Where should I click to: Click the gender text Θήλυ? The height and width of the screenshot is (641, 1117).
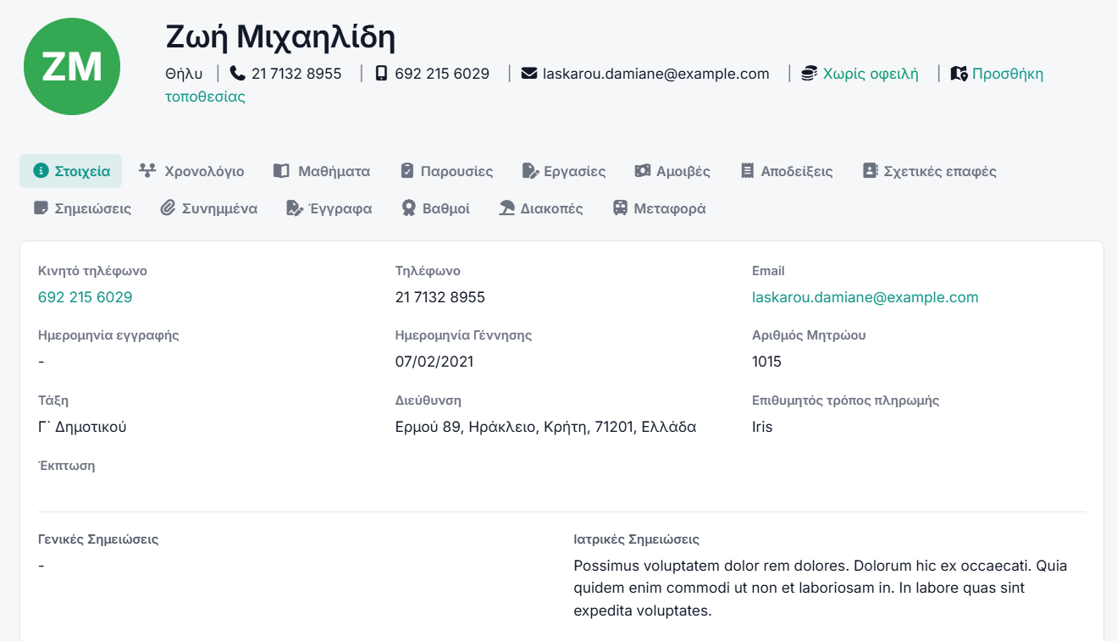click(184, 74)
